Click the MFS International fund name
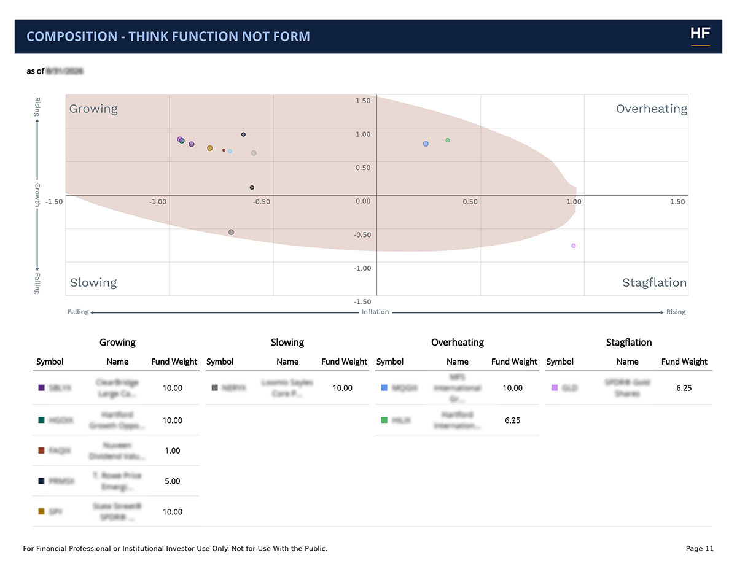Viewport: 737px width, 569px height. pos(458,388)
